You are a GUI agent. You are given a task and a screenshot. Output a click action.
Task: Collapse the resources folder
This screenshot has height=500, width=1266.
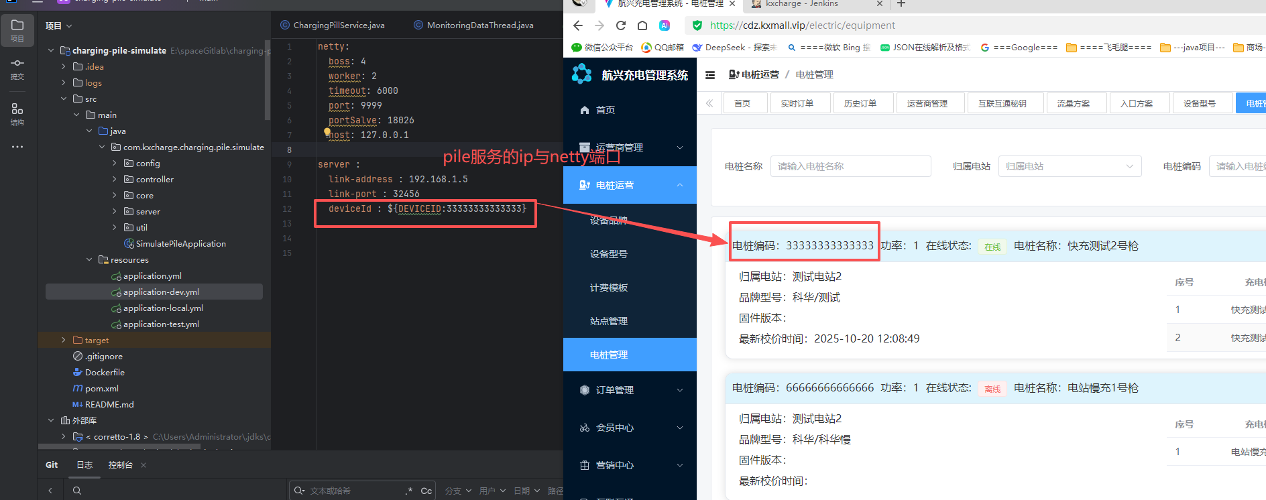(89, 259)
